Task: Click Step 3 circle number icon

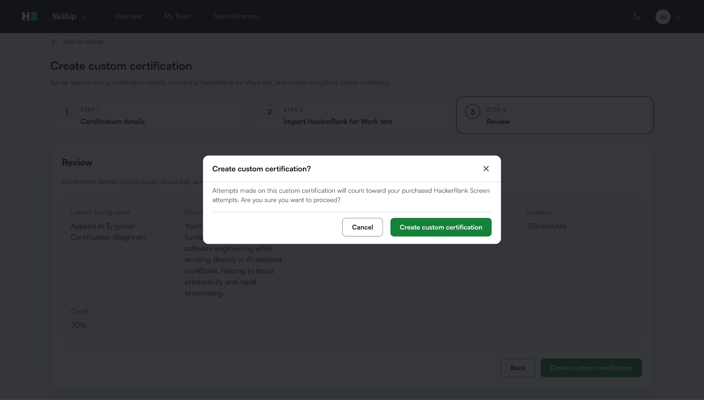Action: tap(472, 112)
